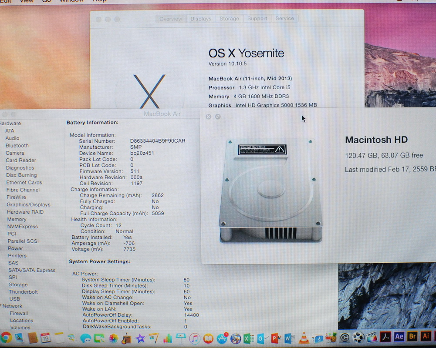Open iMovie star icon in Dock
Screen dimensions: 436x348
140,338
